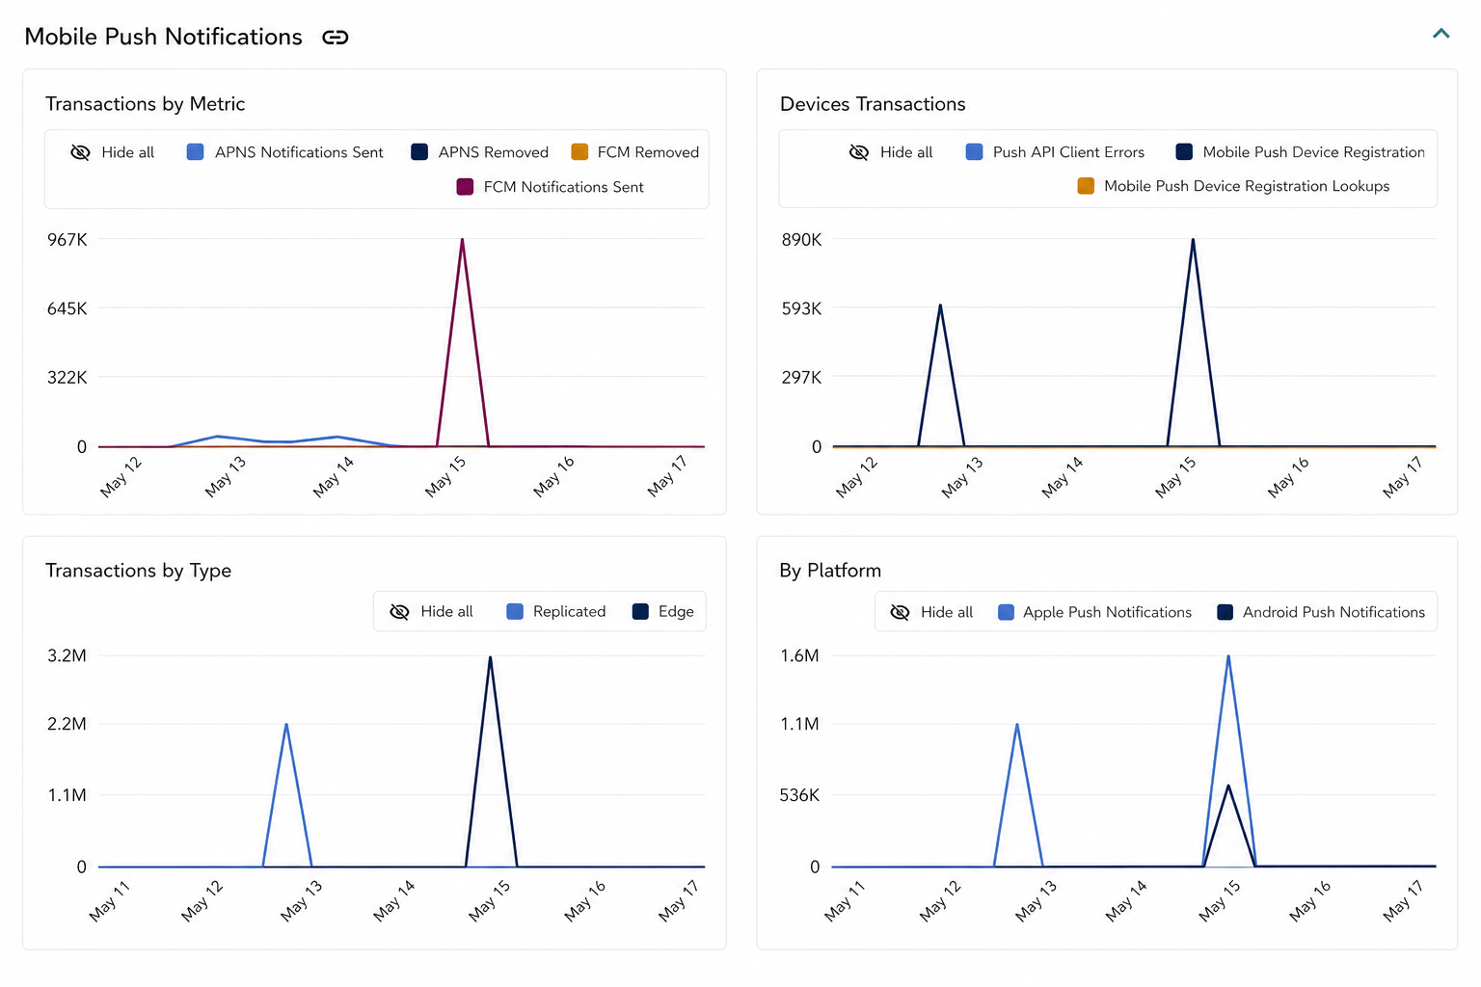The image size is (1481, 987).
Task: Toggle APNS Notifications Sent legend swatch
Action: point(195,152)
